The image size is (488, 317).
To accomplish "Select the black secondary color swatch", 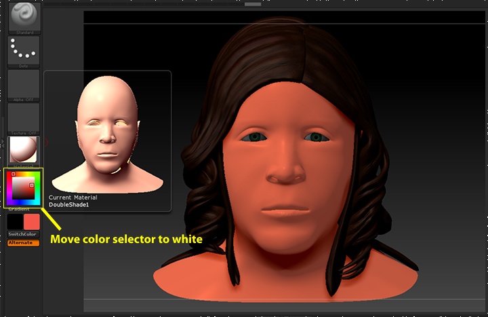I will click(15, 221).
